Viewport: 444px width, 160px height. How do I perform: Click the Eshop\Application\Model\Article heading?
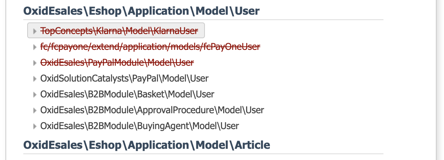pos(147,145)
